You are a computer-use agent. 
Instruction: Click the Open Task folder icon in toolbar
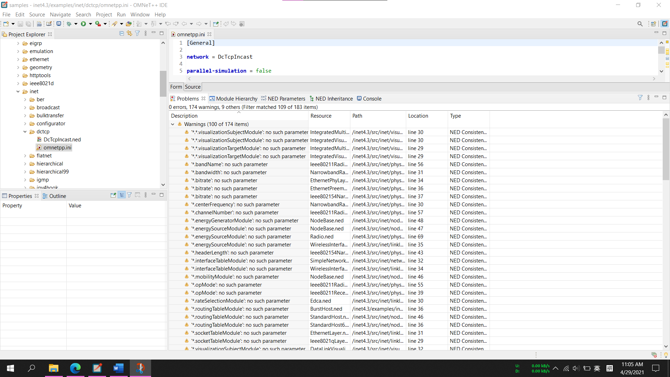click(129, 24)
